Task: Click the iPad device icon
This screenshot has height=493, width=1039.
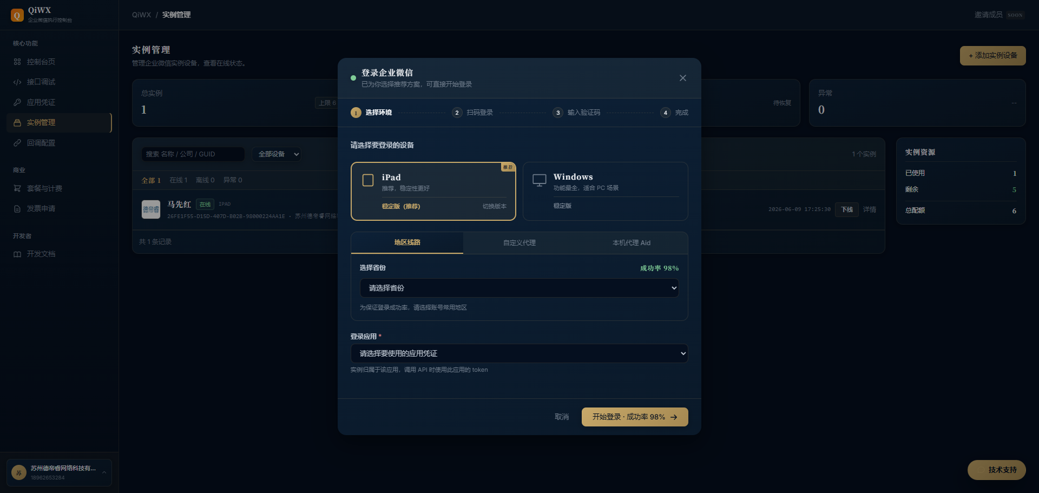Action: (368, 180)
